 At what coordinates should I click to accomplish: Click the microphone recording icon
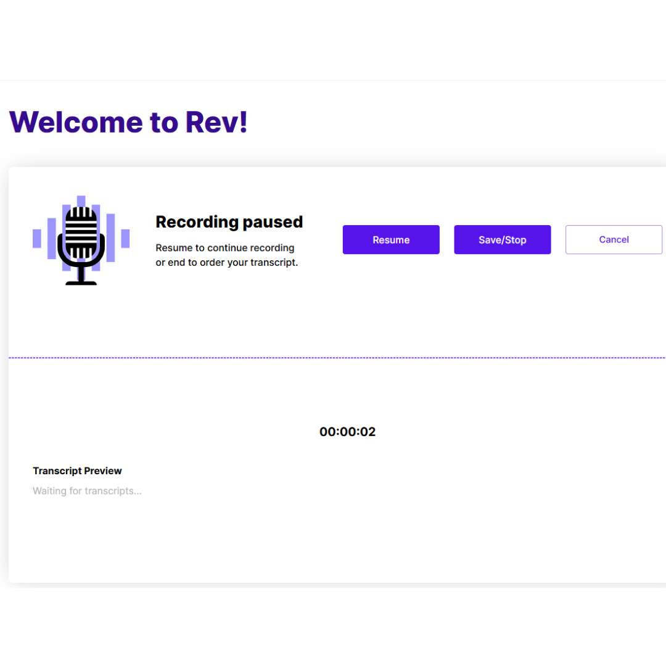[x=81, y=240]
